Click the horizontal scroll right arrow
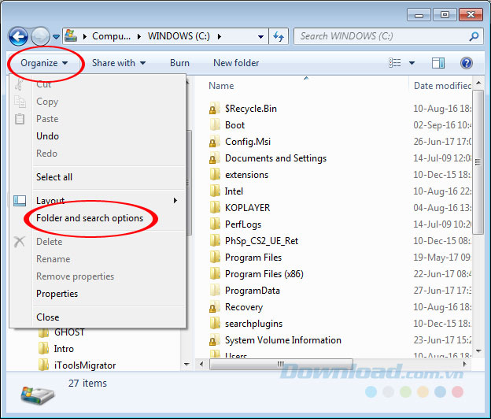 pos(465,364)
